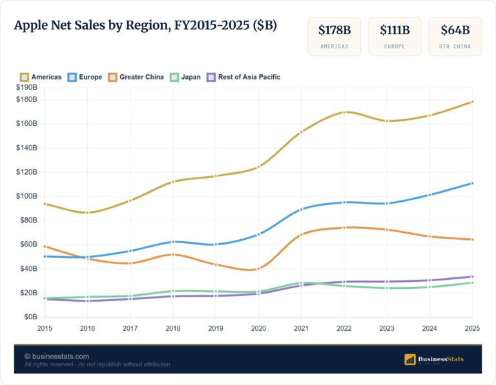Screen dimensions: 496x385
Task: Toggle the Europe legend color box
Action: tap(72, 77)
